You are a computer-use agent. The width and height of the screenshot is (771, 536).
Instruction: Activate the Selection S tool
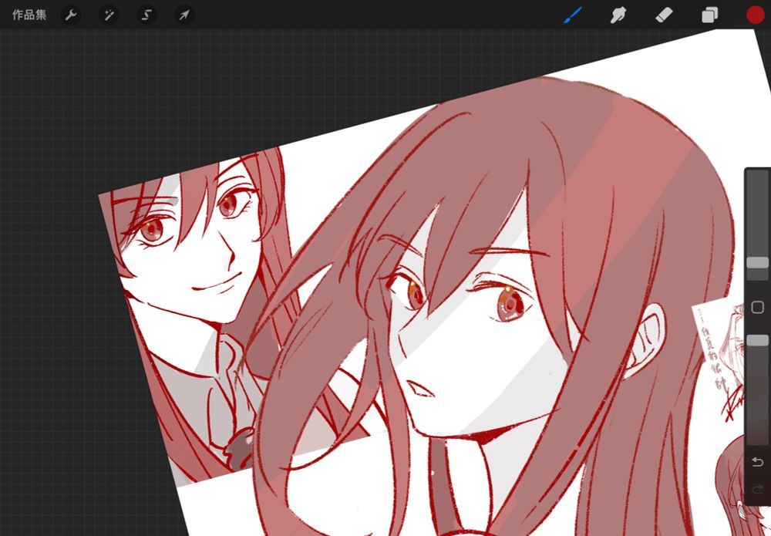point(146,15)
